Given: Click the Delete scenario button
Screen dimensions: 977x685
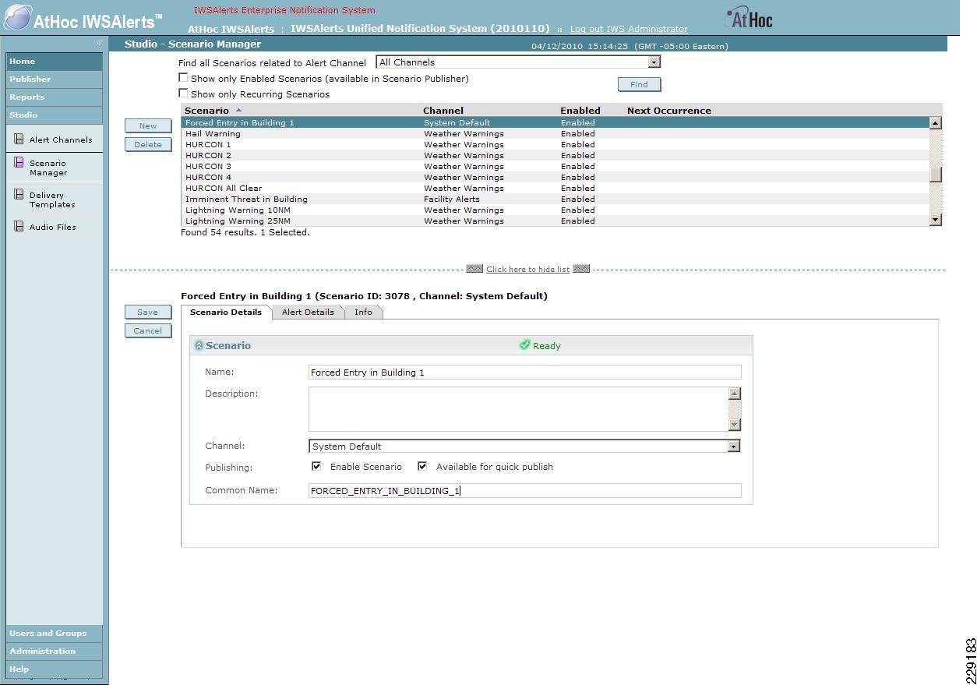Looking at the screenshot, I should (x=148, y=144).
